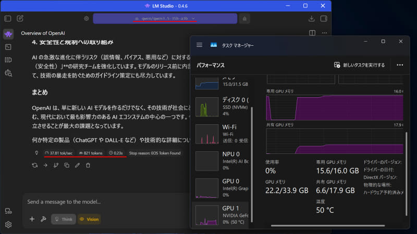Open the downloads icon in LM Studio header
Screen dimensions: 417x234
tap(311, 19)
